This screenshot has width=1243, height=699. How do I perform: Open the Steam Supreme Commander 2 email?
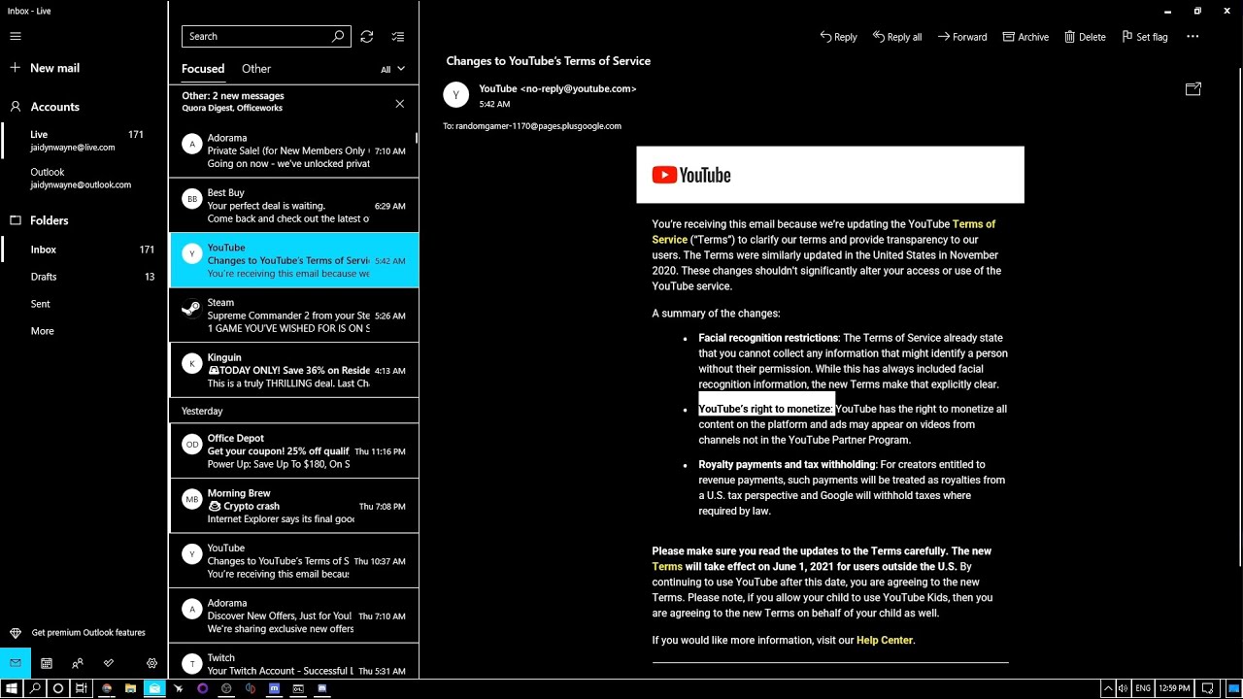[293, 316]
